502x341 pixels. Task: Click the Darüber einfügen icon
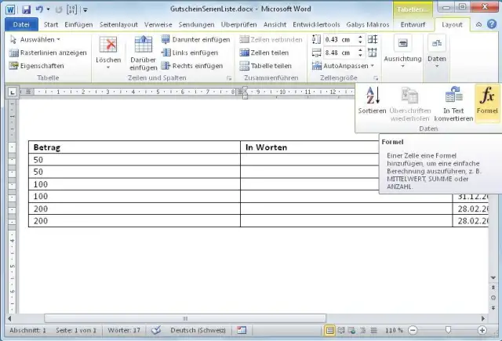click(143, 51)
